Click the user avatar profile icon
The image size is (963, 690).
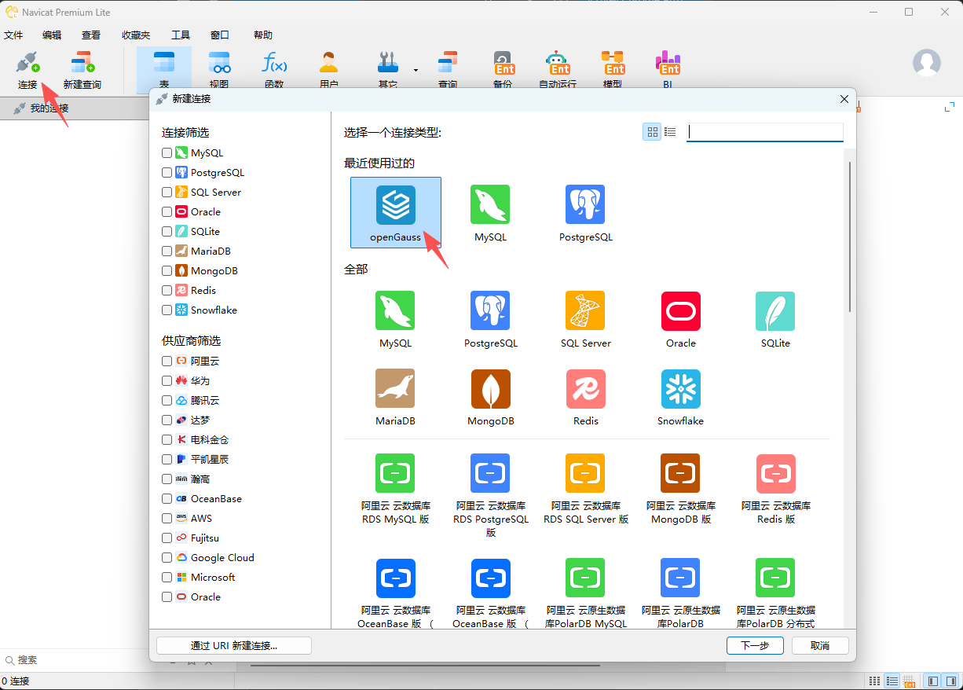click(x=927, y=63)
